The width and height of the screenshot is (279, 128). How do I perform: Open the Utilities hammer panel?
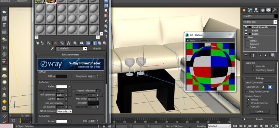(275, 10)
